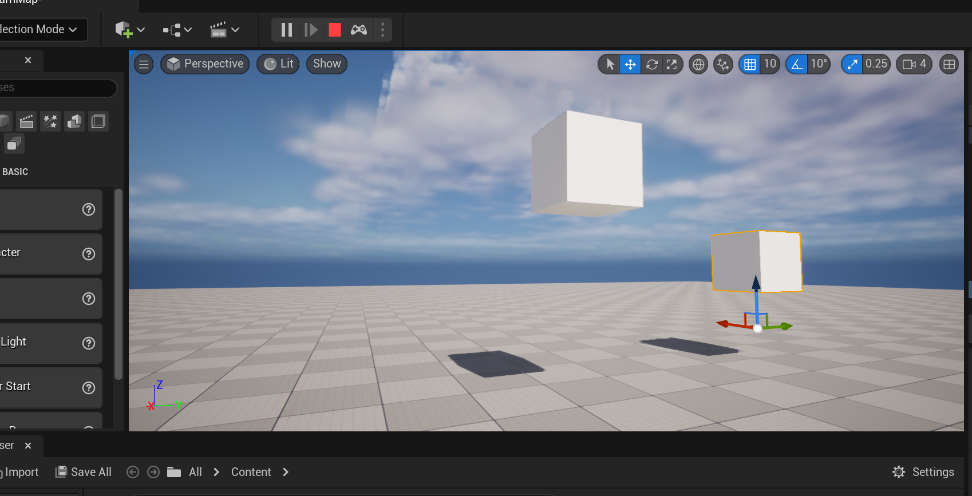Open viewport layout maximize icon
972x496 pixels.
949,64
